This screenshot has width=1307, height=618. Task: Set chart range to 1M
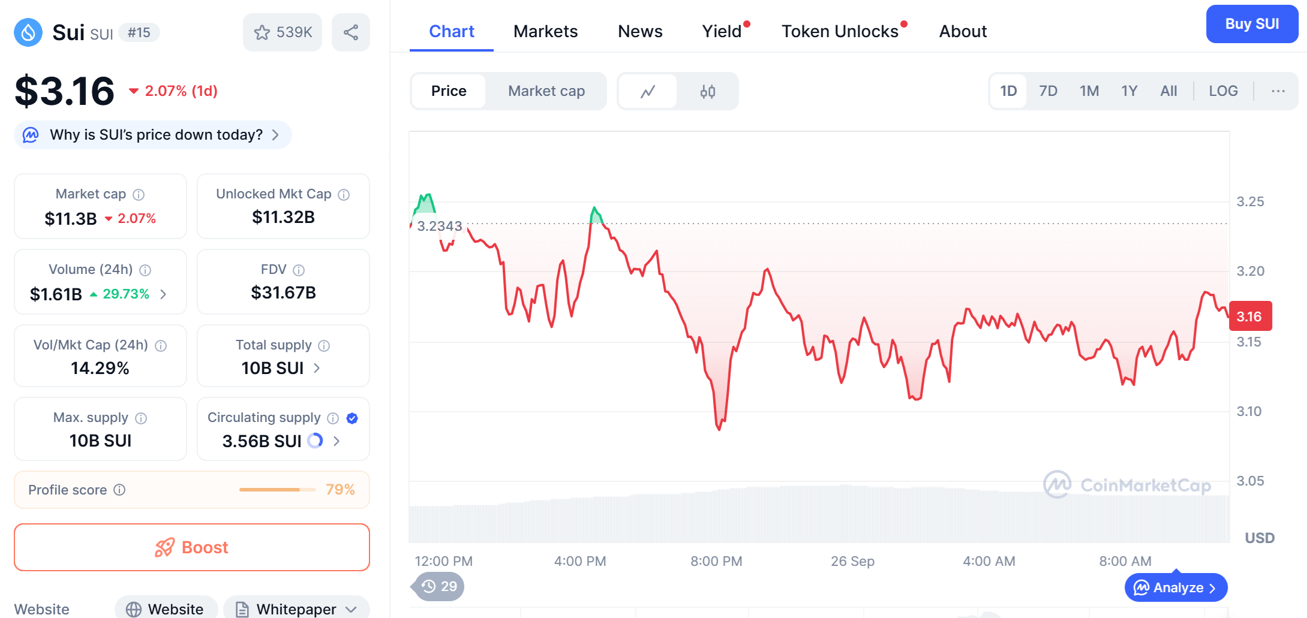coord(1089,91)
